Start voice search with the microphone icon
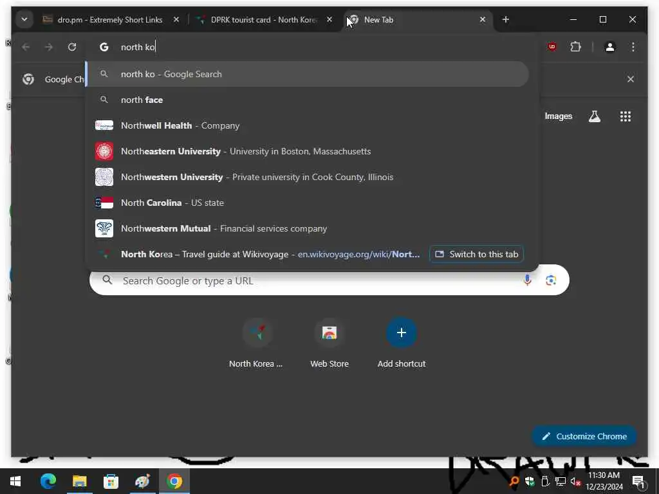This screenshot has height=494, width=659. (x=527, y=280)
